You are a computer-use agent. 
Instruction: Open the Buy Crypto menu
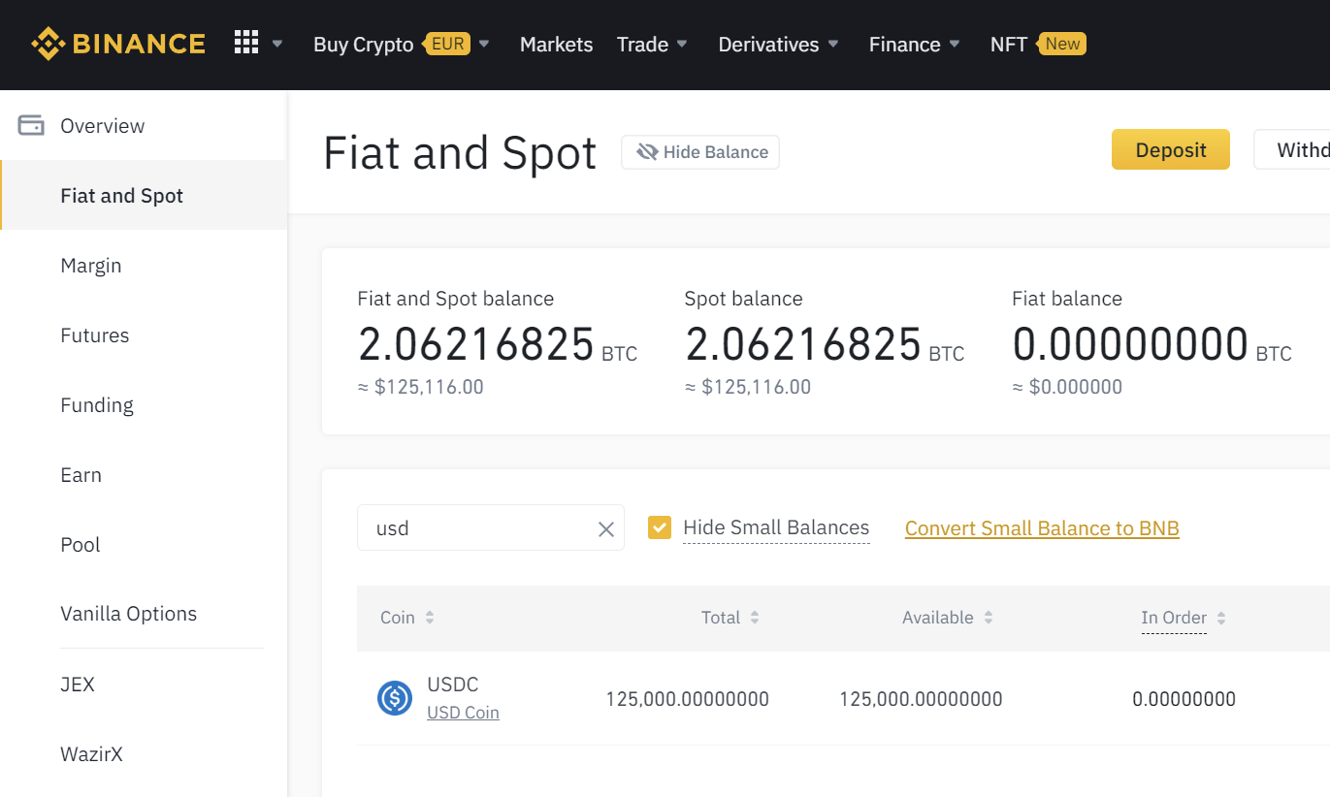[363, 45]
